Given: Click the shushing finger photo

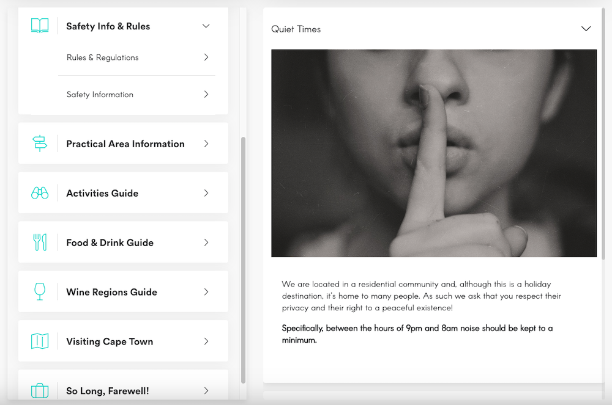Looking at the screenshot, I should pyautogui.click(x=434, y=153).
